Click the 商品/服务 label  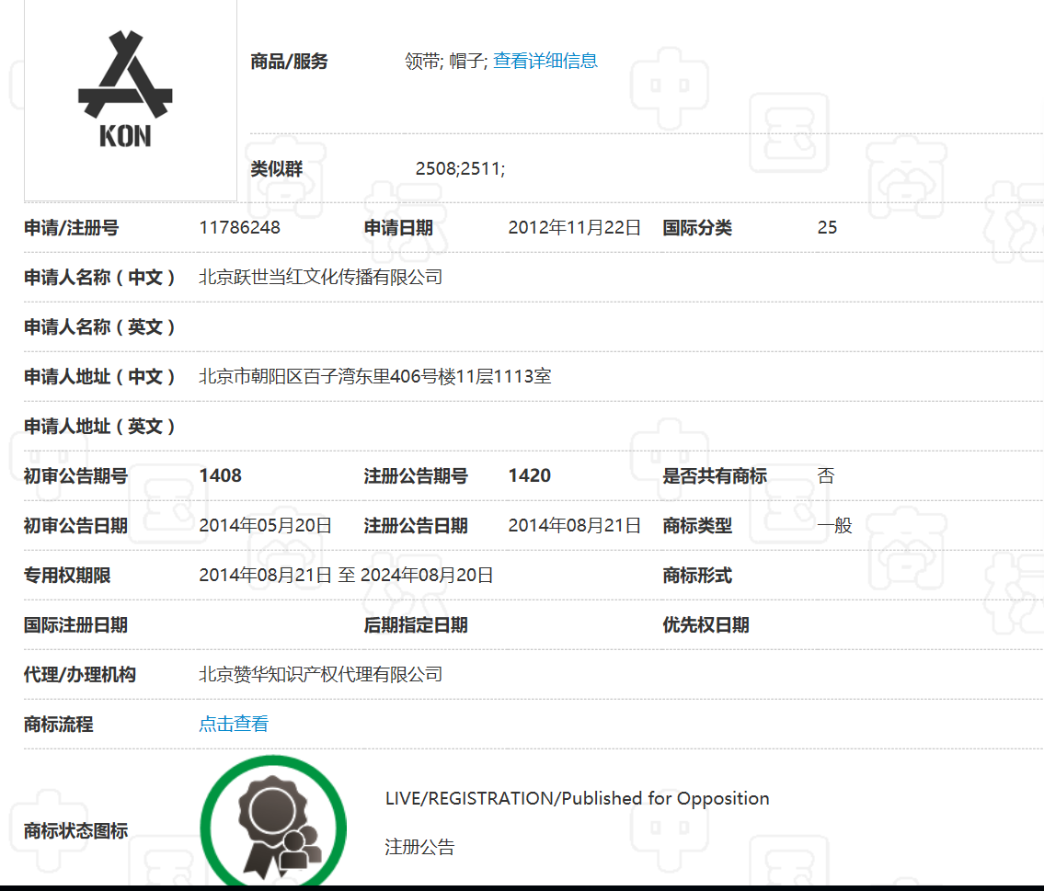[289, 62]
